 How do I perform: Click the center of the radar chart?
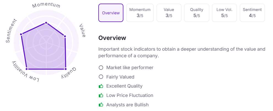[x=46, y=42]
